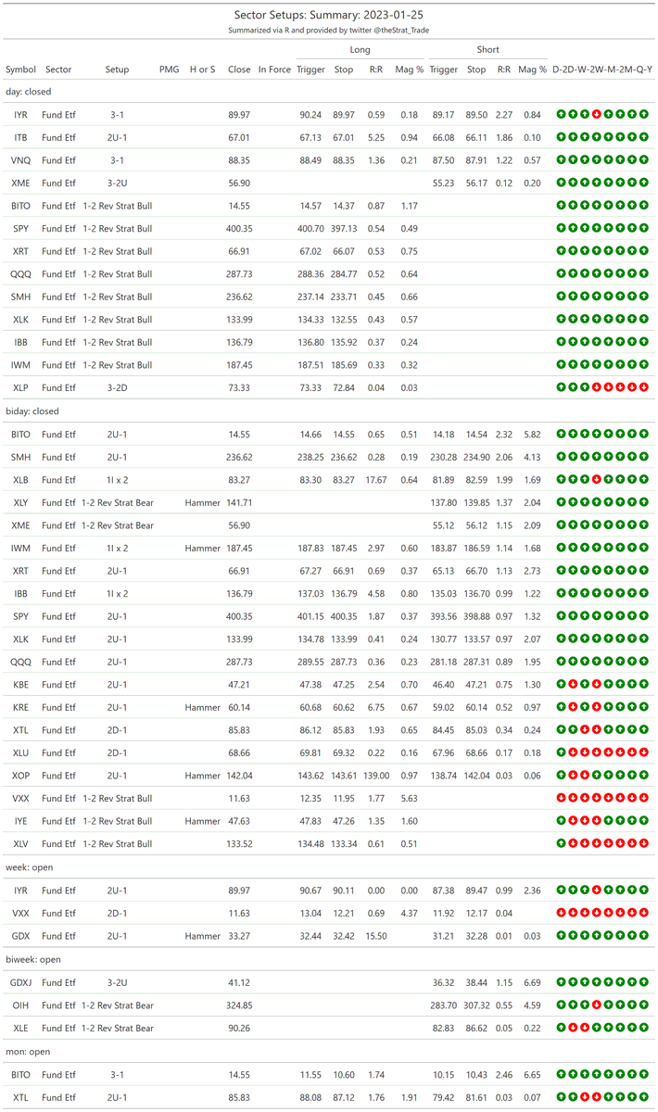Click the leftmost red arrow in KRE row
The image size is (658, 1112).
pos(573,707)
